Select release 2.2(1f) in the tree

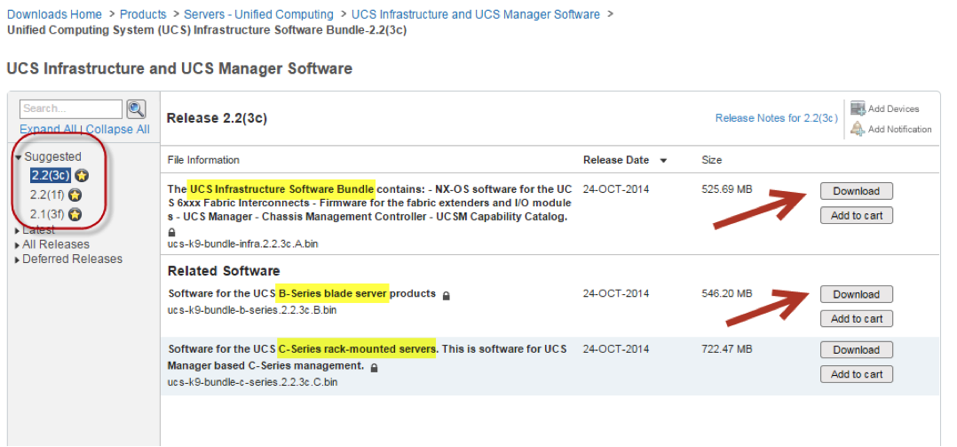[48, 196]
